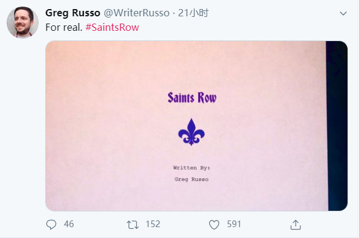Open Greg Russo's profile avatar
Viewport: 359px width, 238px height.
22,22
